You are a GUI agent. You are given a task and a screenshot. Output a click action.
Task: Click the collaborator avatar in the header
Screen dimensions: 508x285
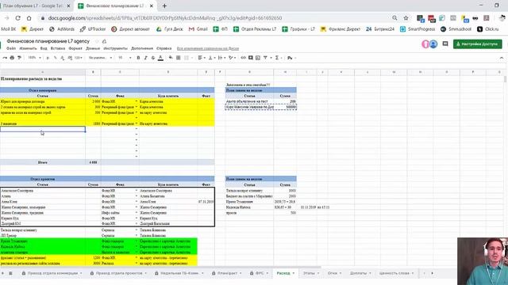(x=433, y=44)
